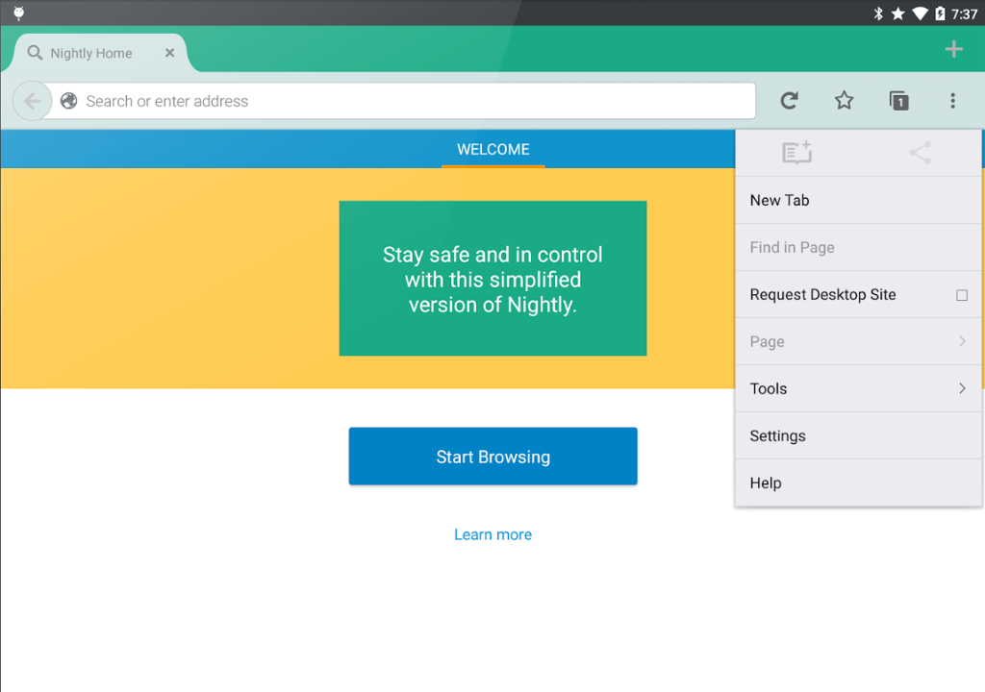Screen dimensions: 985x692
Task: Open Help from the menu
Action: (858, 482)
